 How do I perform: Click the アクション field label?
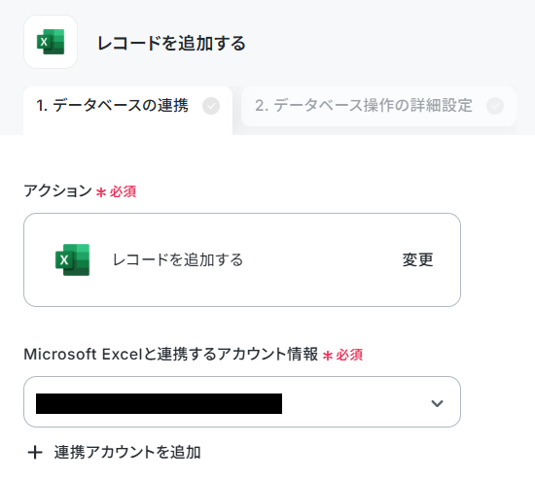click(58, 190)
